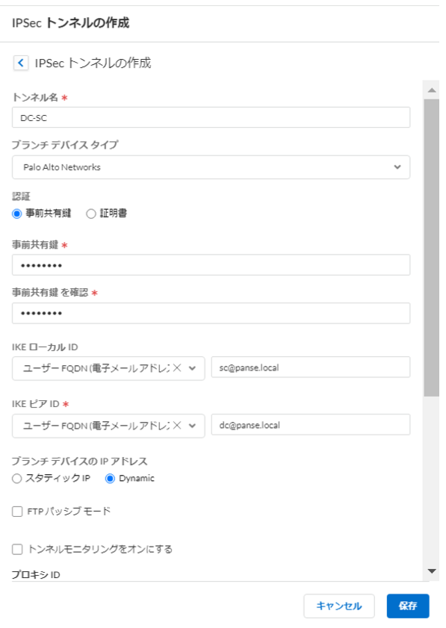Click the 保存 button

408,606
